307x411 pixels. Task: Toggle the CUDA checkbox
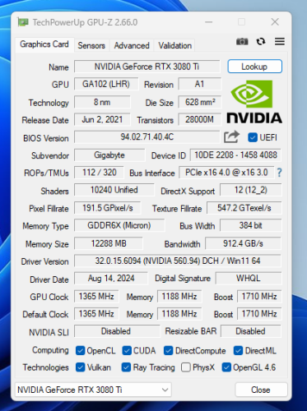point(127,350)
